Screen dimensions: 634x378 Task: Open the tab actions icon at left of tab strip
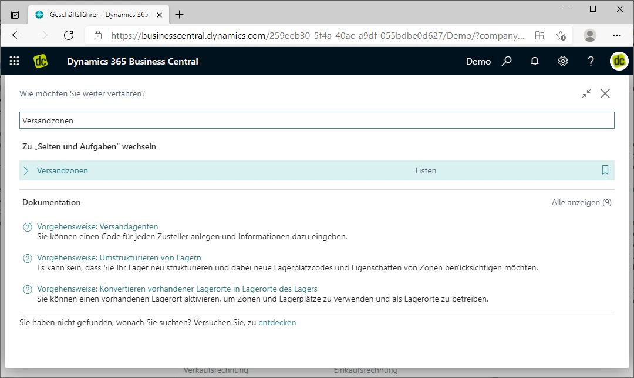[15, 15]
